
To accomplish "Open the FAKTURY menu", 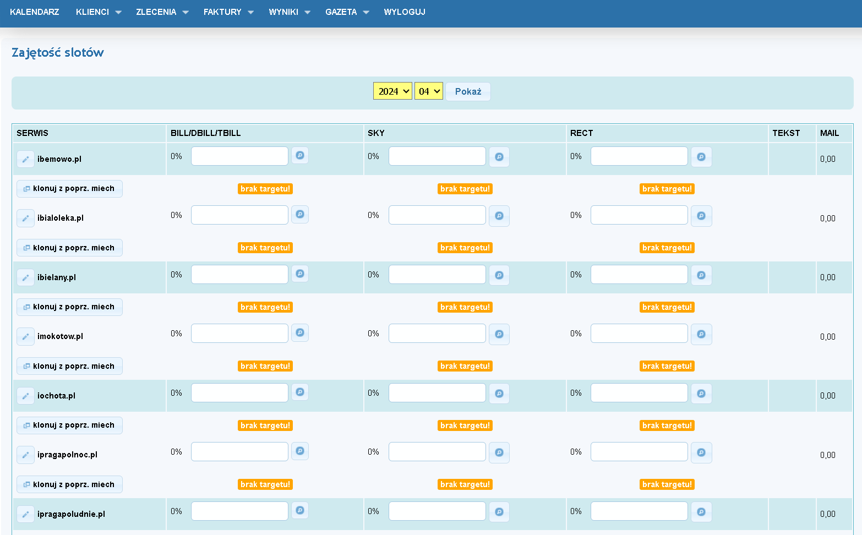I will (228, 12).
